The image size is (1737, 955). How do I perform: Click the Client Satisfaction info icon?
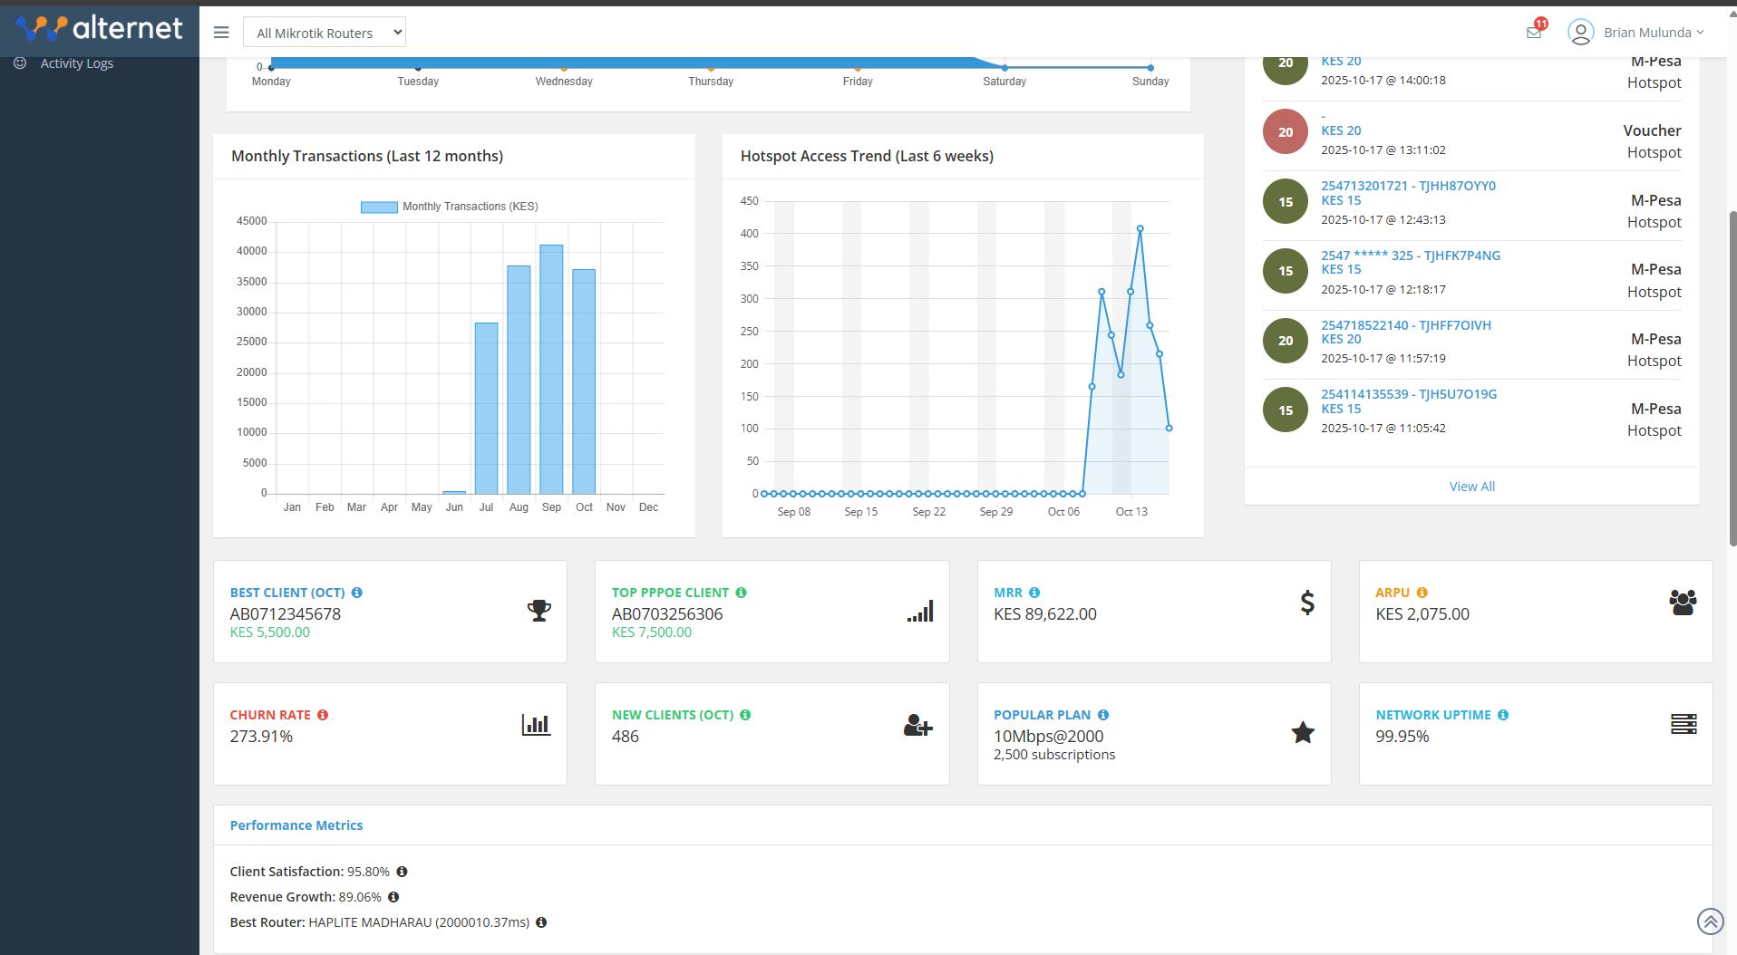coord(402,872)
